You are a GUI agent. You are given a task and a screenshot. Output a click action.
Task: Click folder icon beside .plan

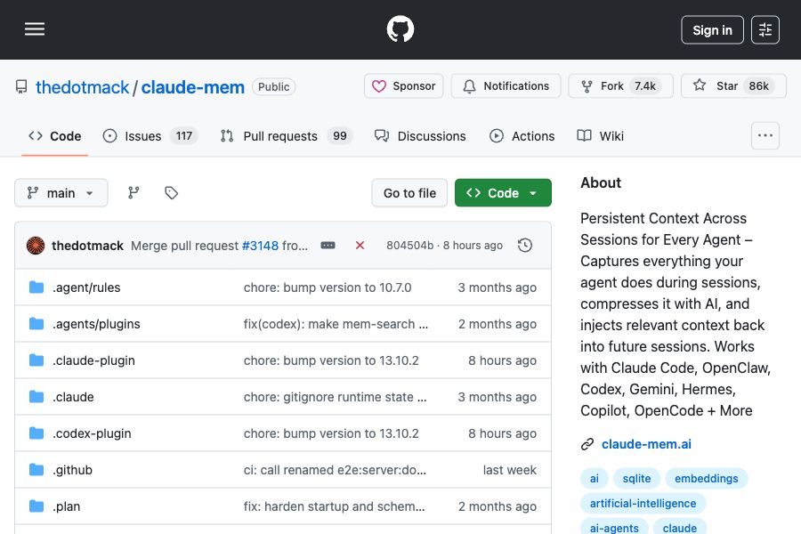click(36, 506)
